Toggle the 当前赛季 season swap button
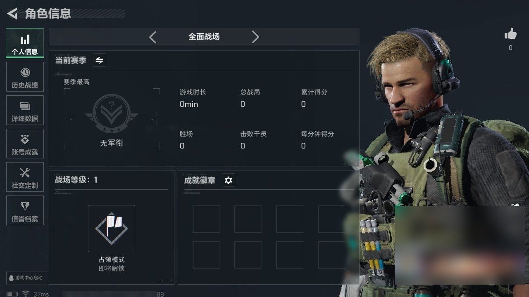Image resolution: width=529 pixels, height=297 pixels. click(100, 60)
